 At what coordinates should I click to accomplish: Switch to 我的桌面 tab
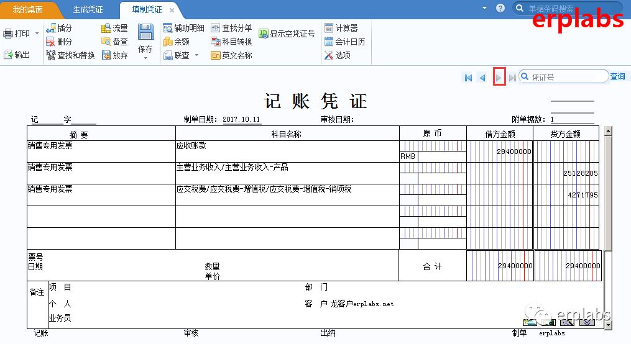click(28, 10)
